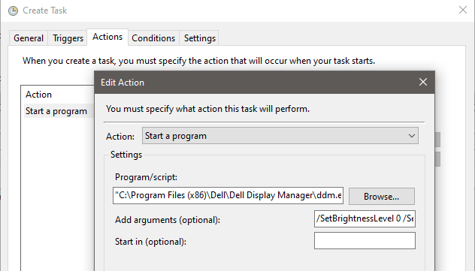The image size is (475, 271).
Task: Click the Browse... button
Action: [x=381, y=196]
